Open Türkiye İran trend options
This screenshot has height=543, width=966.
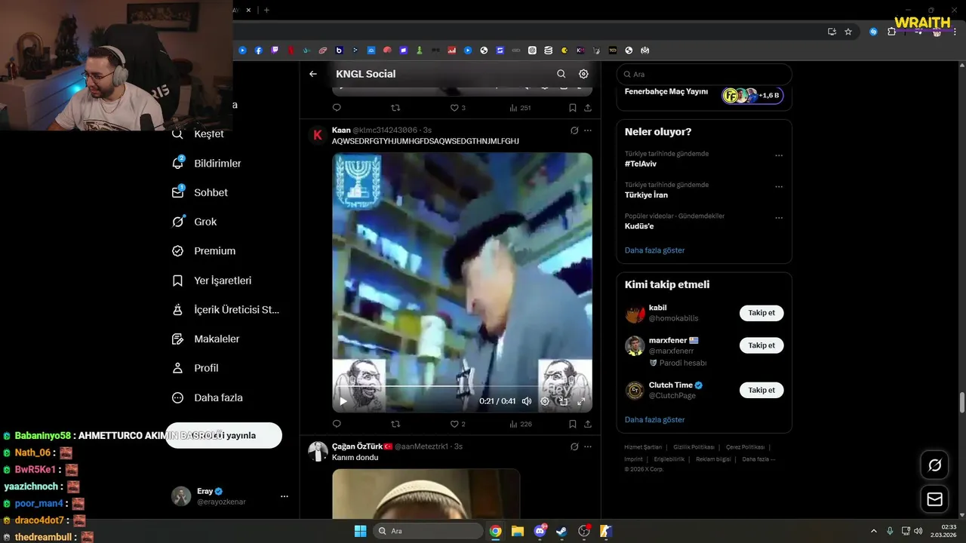point(779,187)
